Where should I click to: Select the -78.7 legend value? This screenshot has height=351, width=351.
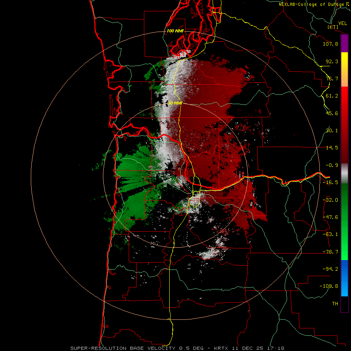(330, 252)
